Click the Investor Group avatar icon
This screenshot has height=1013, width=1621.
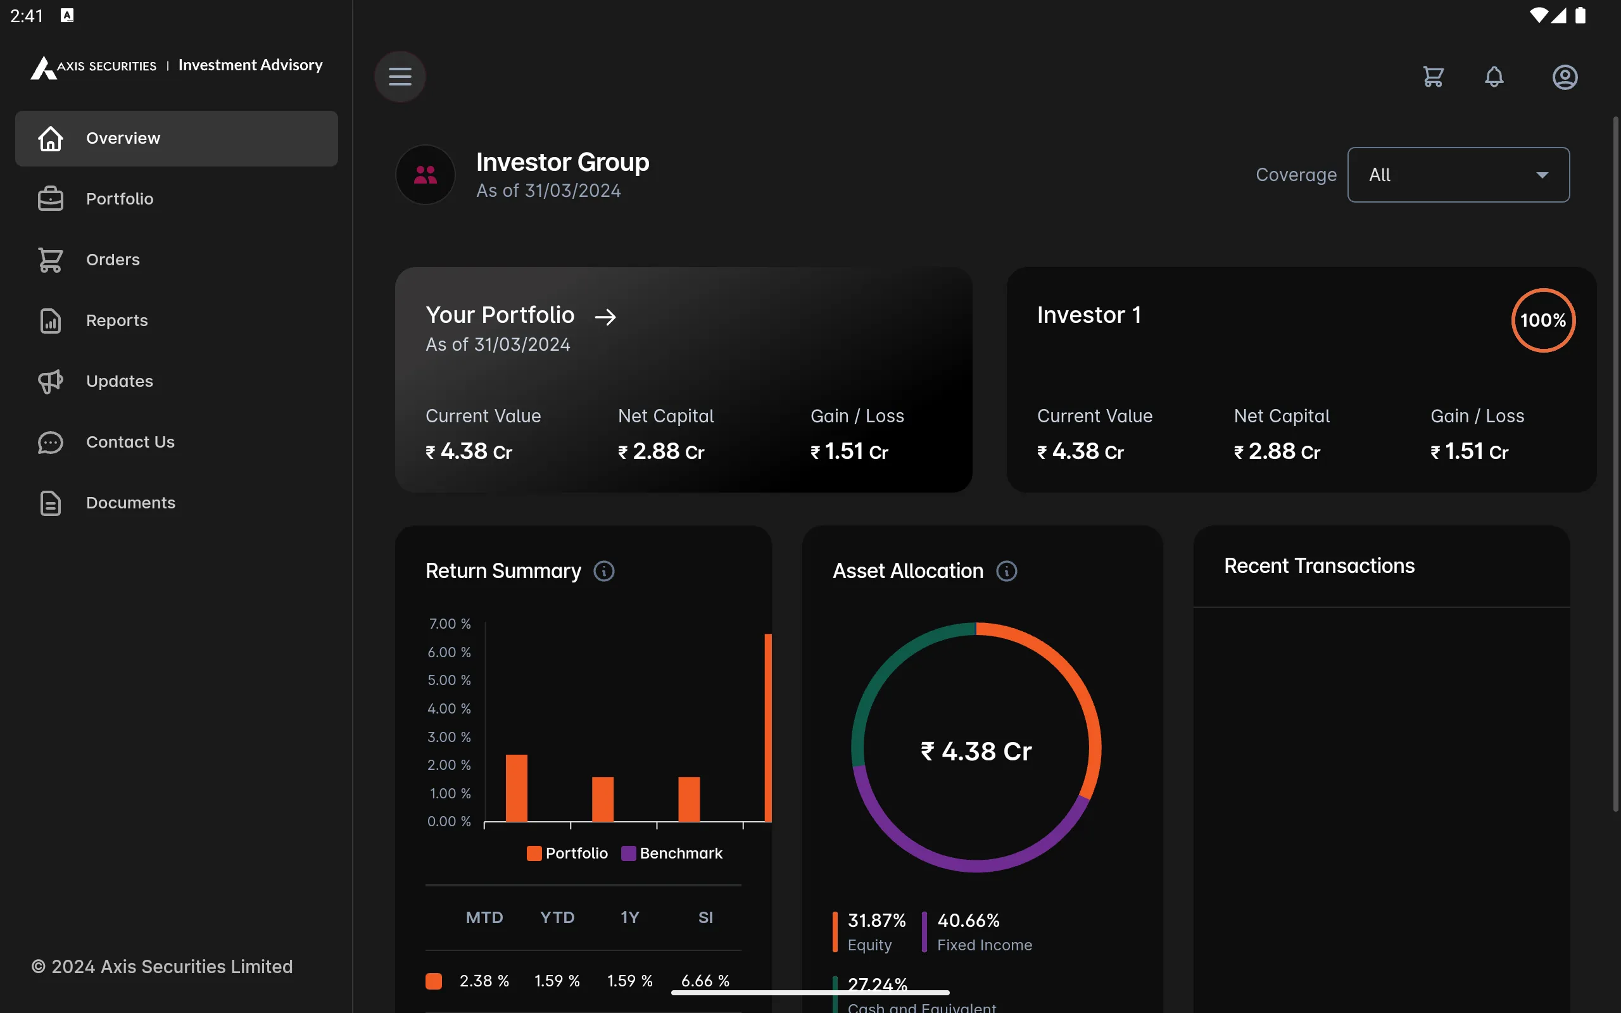point(426,175)
